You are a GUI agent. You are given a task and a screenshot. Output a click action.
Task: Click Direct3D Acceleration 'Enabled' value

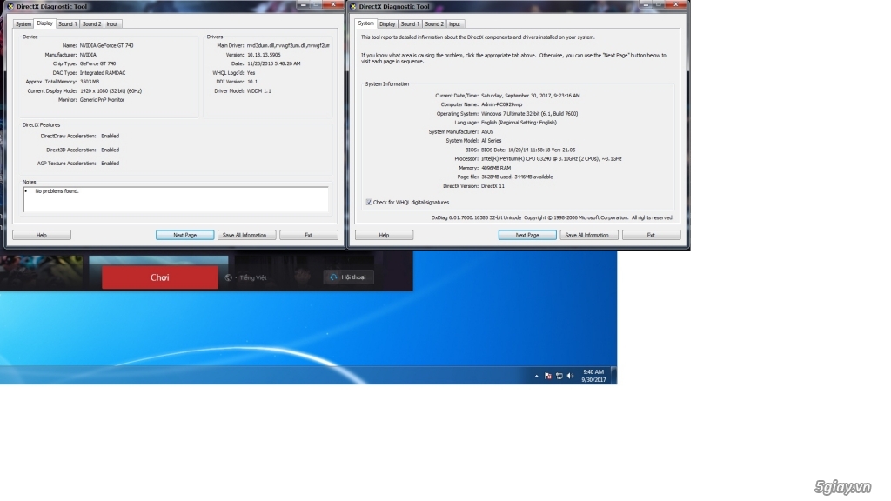click(111, 150)
